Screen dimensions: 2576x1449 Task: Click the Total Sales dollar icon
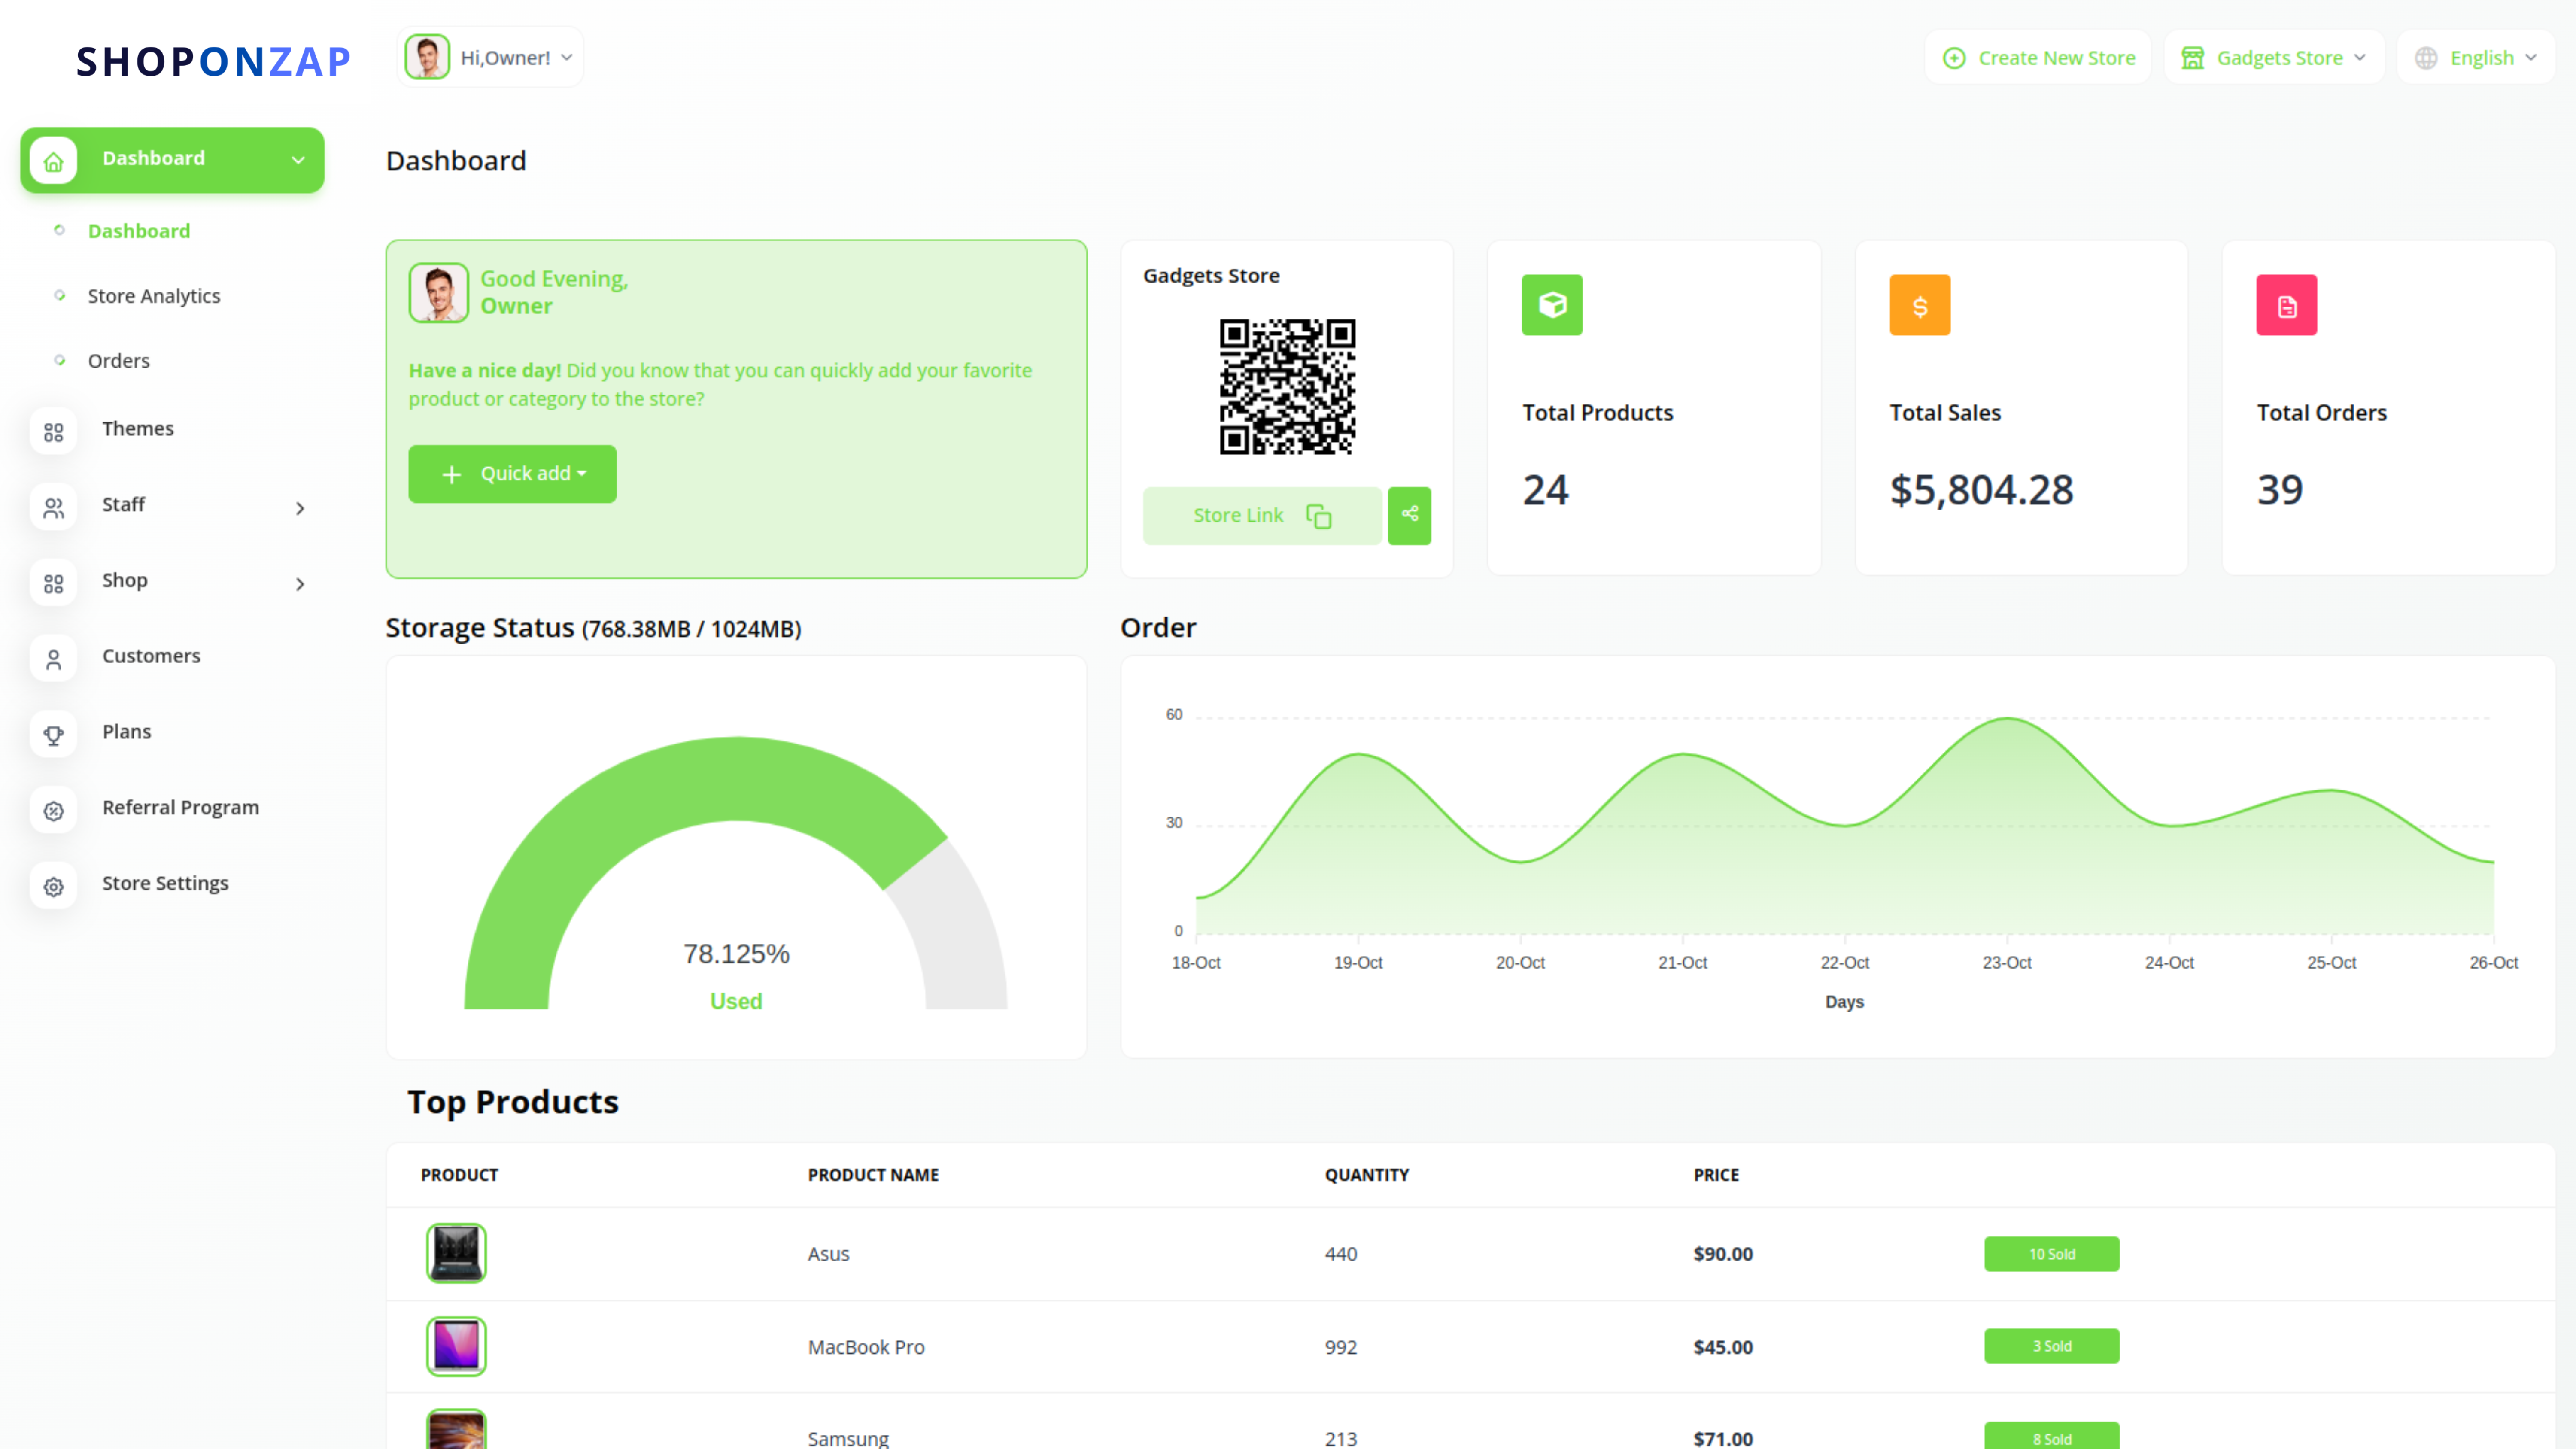click(x=1919, y=305)
